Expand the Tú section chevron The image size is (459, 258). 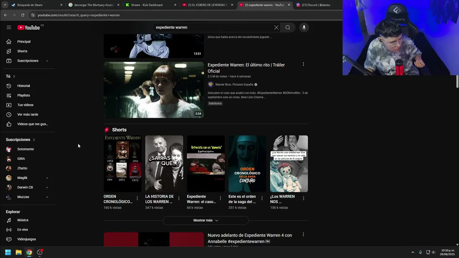14,76
